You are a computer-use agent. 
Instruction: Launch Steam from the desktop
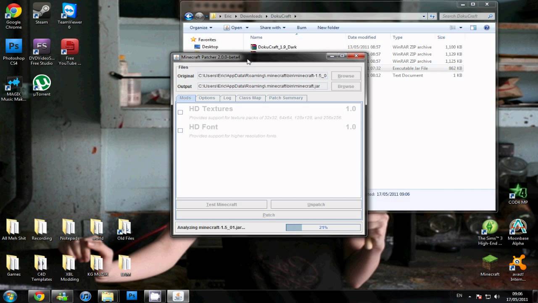[x=42, y=13]
